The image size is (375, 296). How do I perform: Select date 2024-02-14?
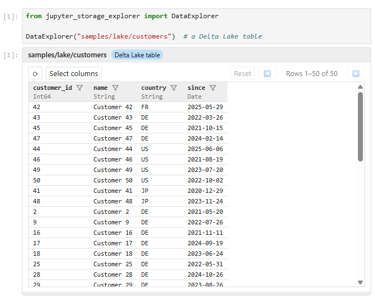coord(205,138)
